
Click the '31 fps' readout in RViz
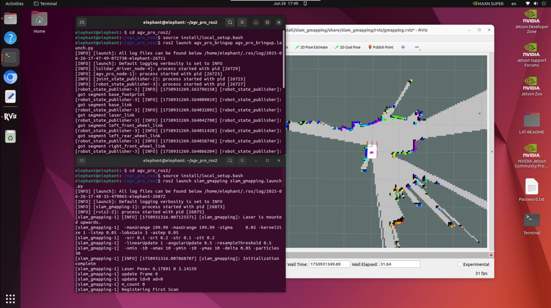click(481, 273)
